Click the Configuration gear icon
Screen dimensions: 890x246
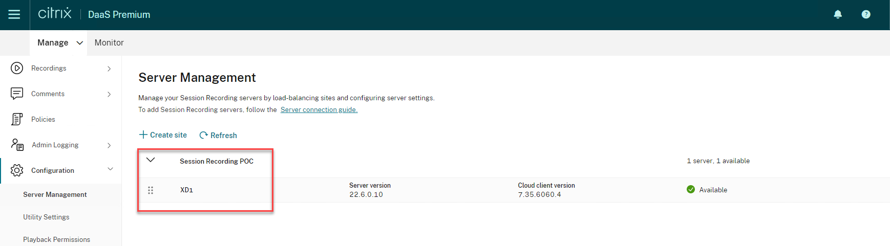tap(17, 170)
